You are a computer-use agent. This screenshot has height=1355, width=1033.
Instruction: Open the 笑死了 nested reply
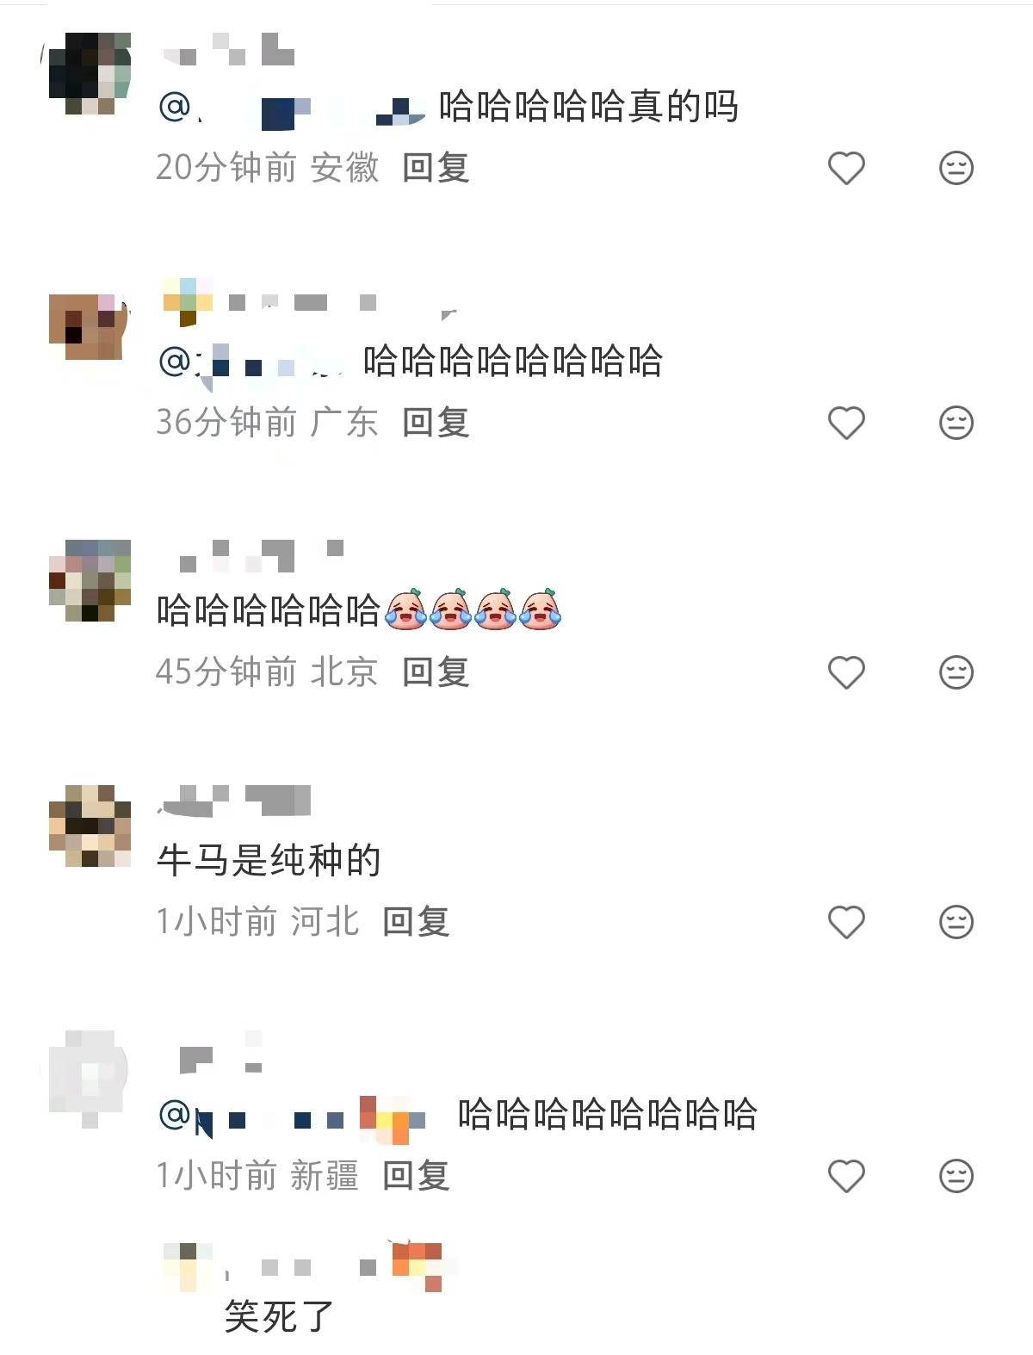pyautogui.click(x=278, y=1316)
